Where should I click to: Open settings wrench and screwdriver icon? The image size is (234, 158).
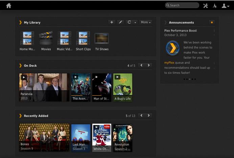[205, 5]
